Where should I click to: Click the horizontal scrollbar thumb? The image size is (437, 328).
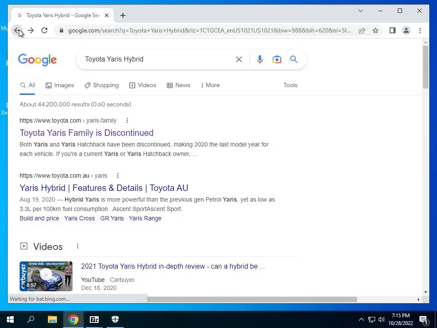252,299
